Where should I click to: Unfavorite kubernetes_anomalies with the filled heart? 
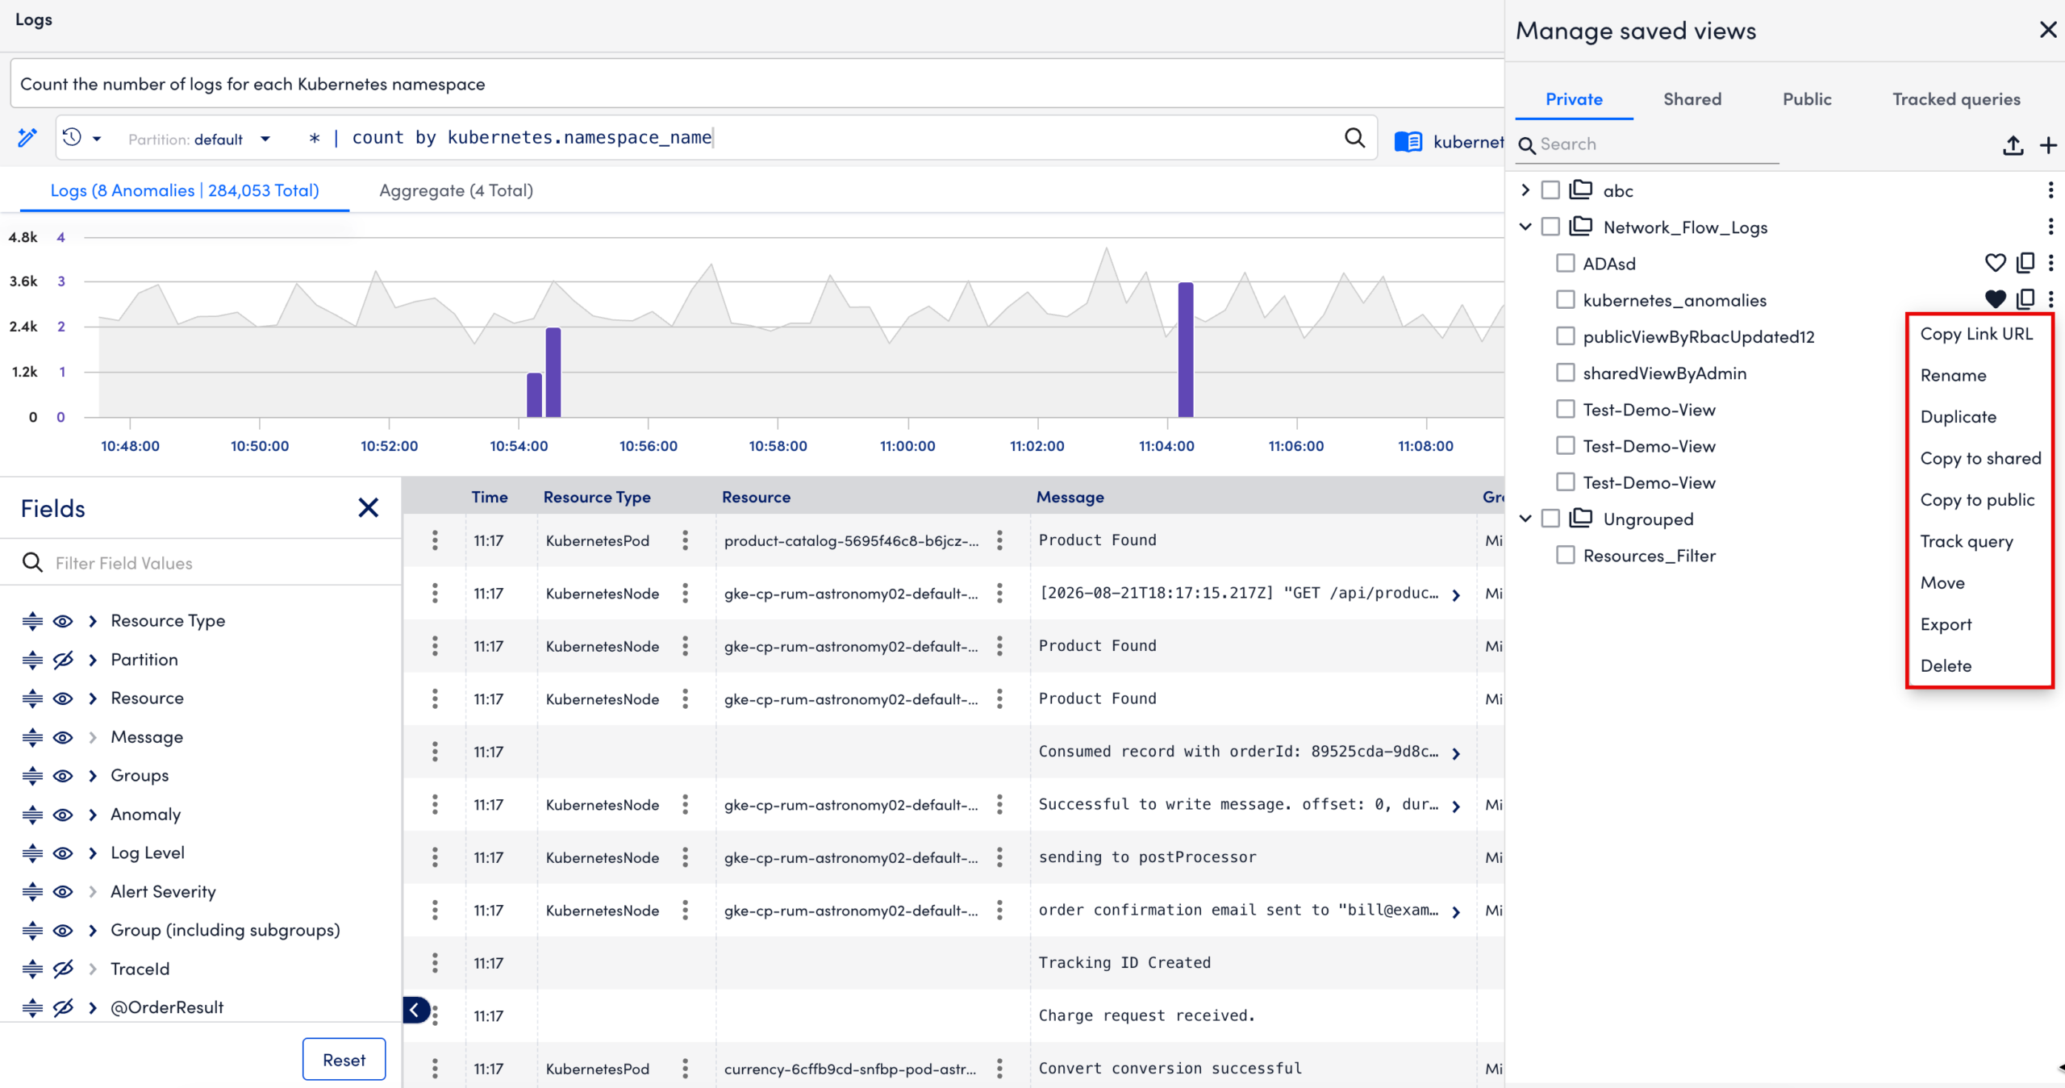pos(1996,299)
